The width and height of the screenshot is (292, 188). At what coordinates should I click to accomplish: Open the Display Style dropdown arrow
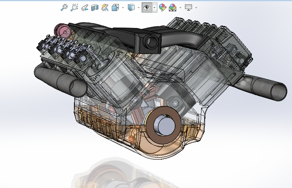tap(139, 7)
